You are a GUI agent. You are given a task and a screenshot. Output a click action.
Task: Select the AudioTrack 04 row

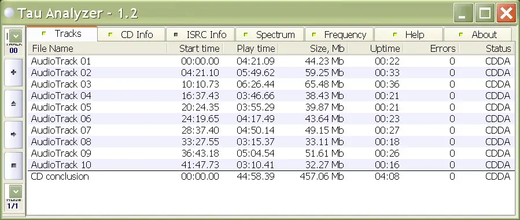271,96
